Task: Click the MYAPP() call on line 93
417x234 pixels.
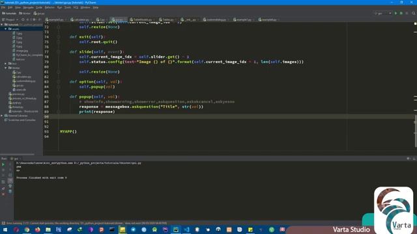Action: click(x=68, y=131)
